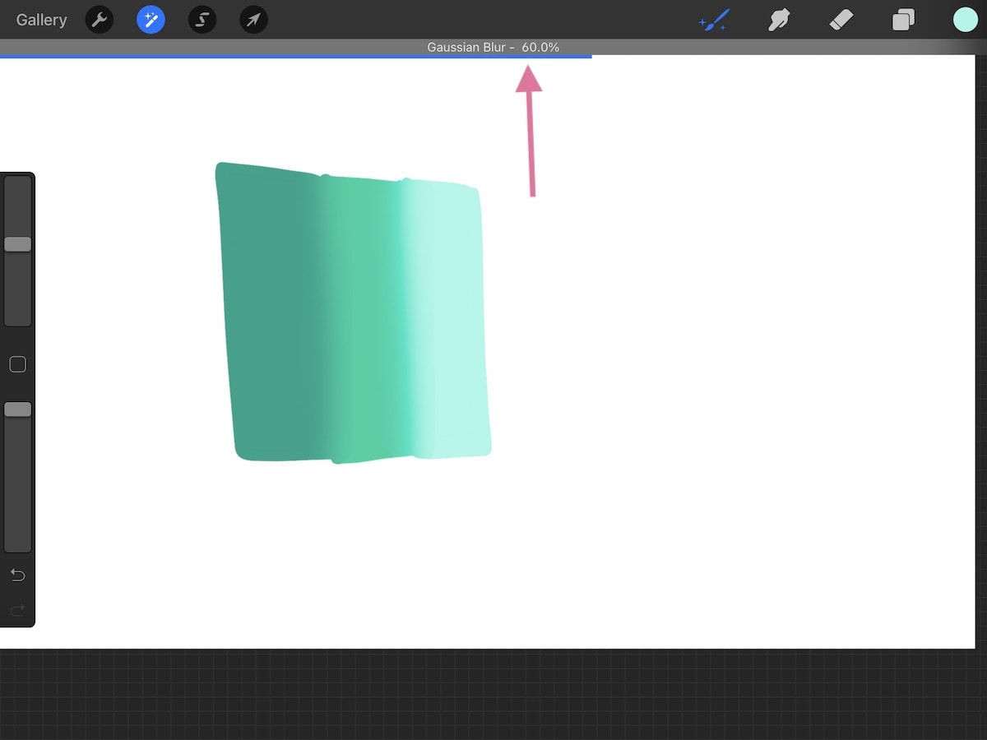Open the Adjustments magic wand menu
The image size is (987, 740).
151,20
